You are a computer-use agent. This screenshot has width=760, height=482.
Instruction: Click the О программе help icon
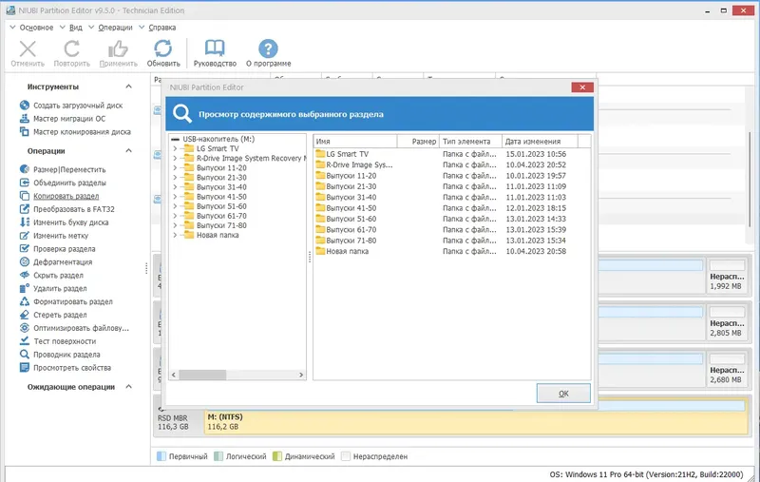[268, 48]
